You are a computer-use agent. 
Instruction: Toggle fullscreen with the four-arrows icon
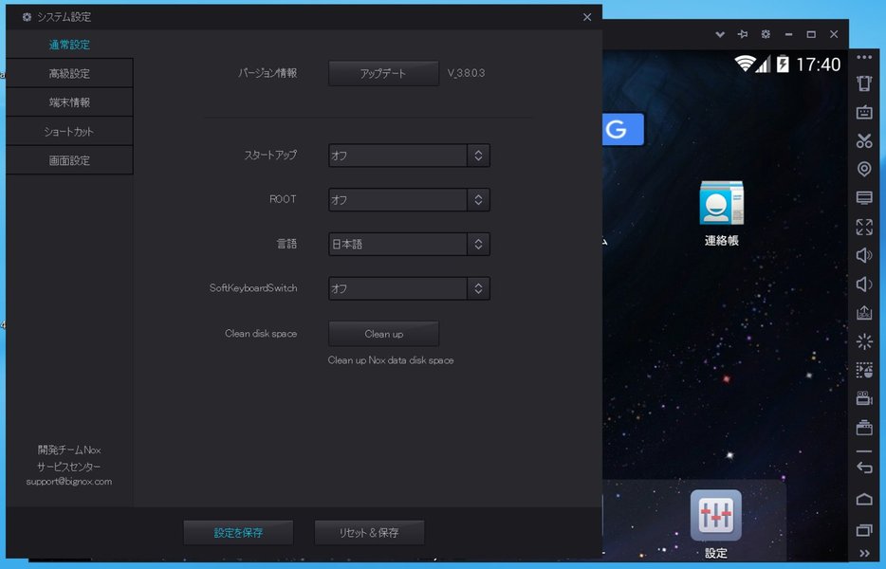(x=864, y=227)
